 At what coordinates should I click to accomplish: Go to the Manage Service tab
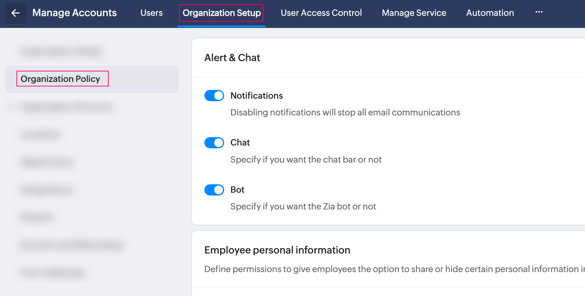[414, 13]
